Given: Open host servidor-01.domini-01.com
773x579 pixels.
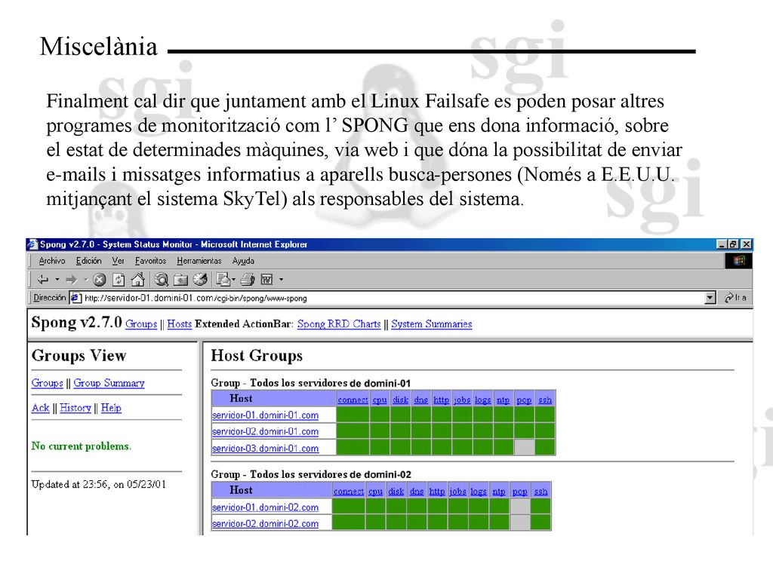Looking at the screenshot, I should coord(265,415).
